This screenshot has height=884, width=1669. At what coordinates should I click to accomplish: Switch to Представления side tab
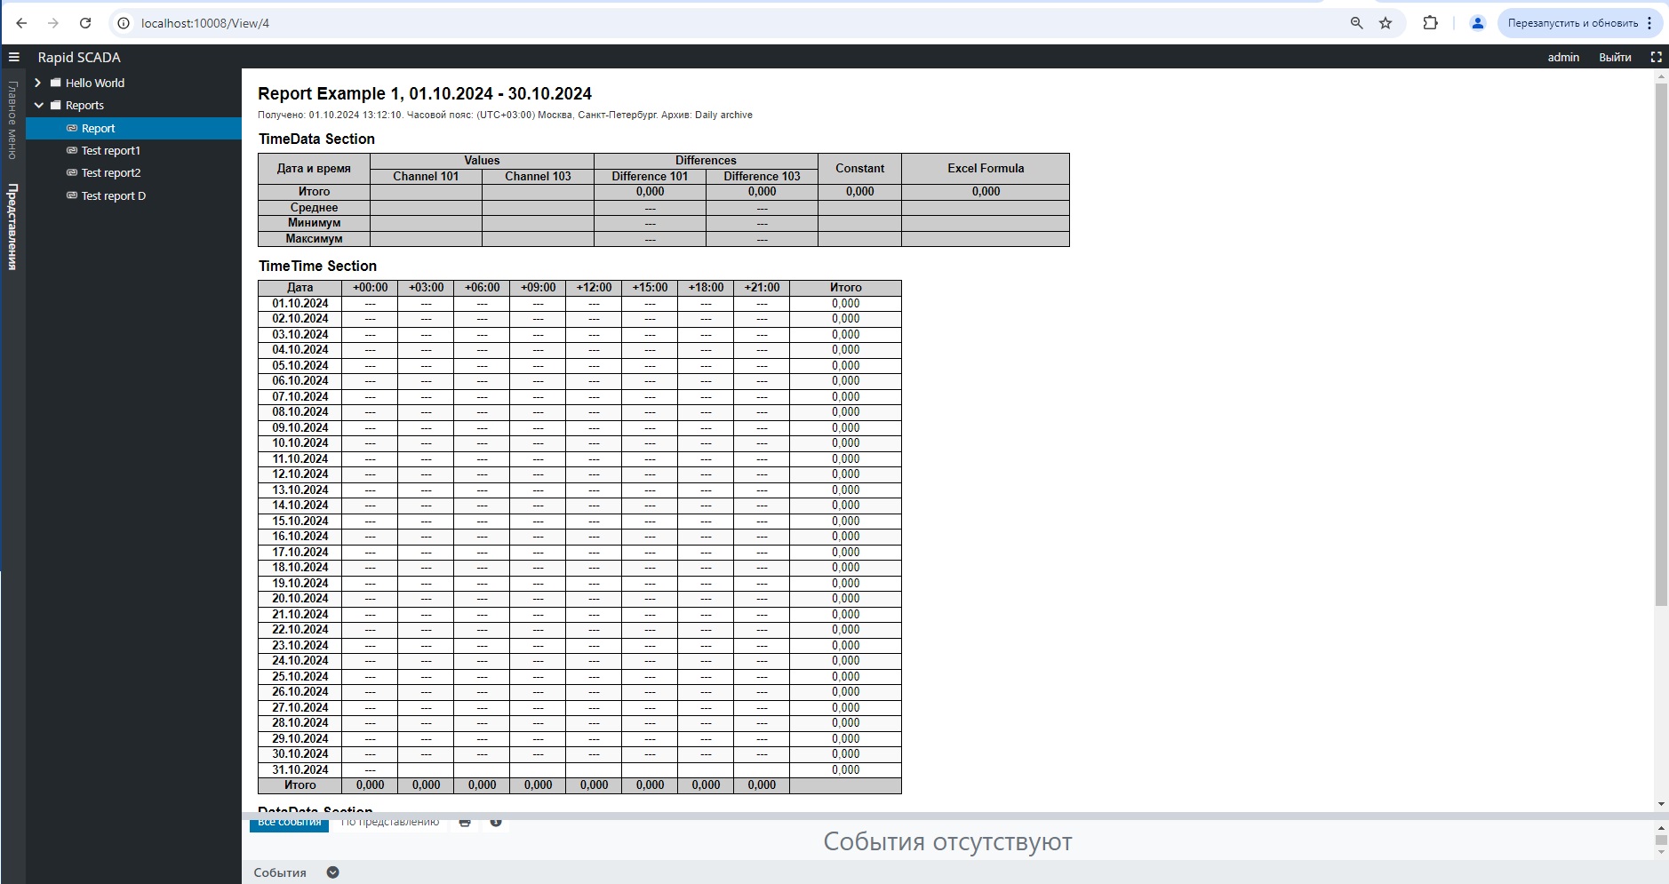coord(12,227)
